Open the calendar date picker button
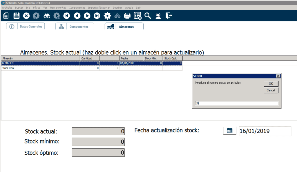This screenshot has height=172, width=297. [230, 131]
